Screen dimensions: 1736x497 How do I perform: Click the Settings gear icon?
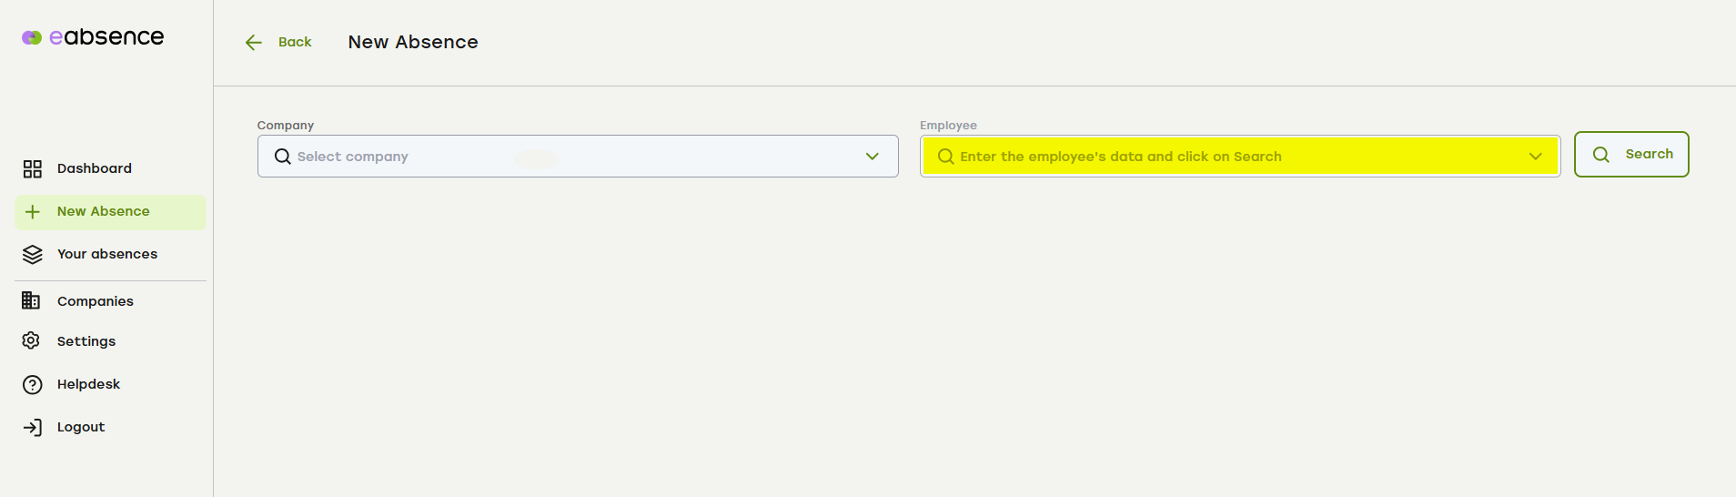[31, 340]
